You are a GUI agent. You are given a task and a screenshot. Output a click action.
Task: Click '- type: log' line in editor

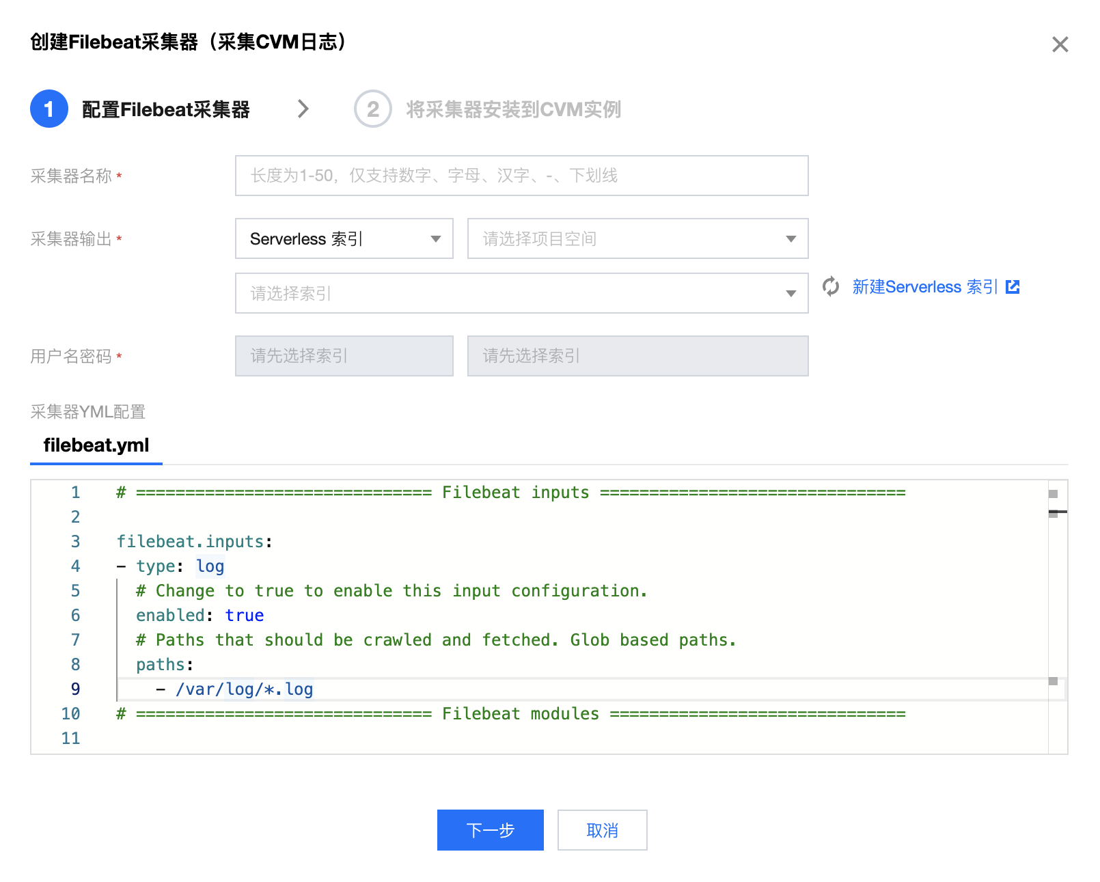pos(170,566)
